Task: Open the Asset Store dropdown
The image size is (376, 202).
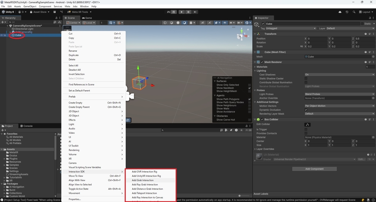Action: pyautogui.click(x=39, y=12)
